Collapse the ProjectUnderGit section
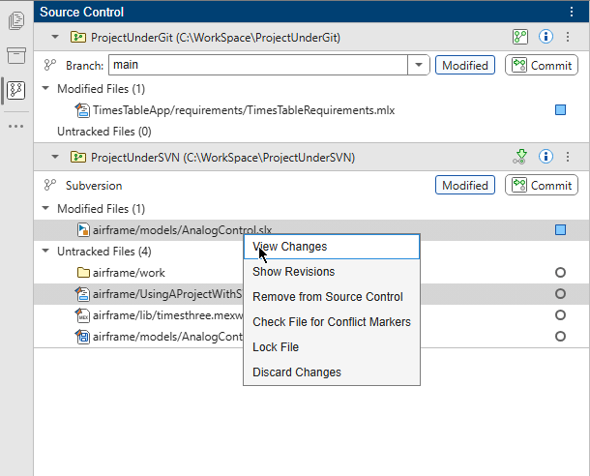 point(55,37)
